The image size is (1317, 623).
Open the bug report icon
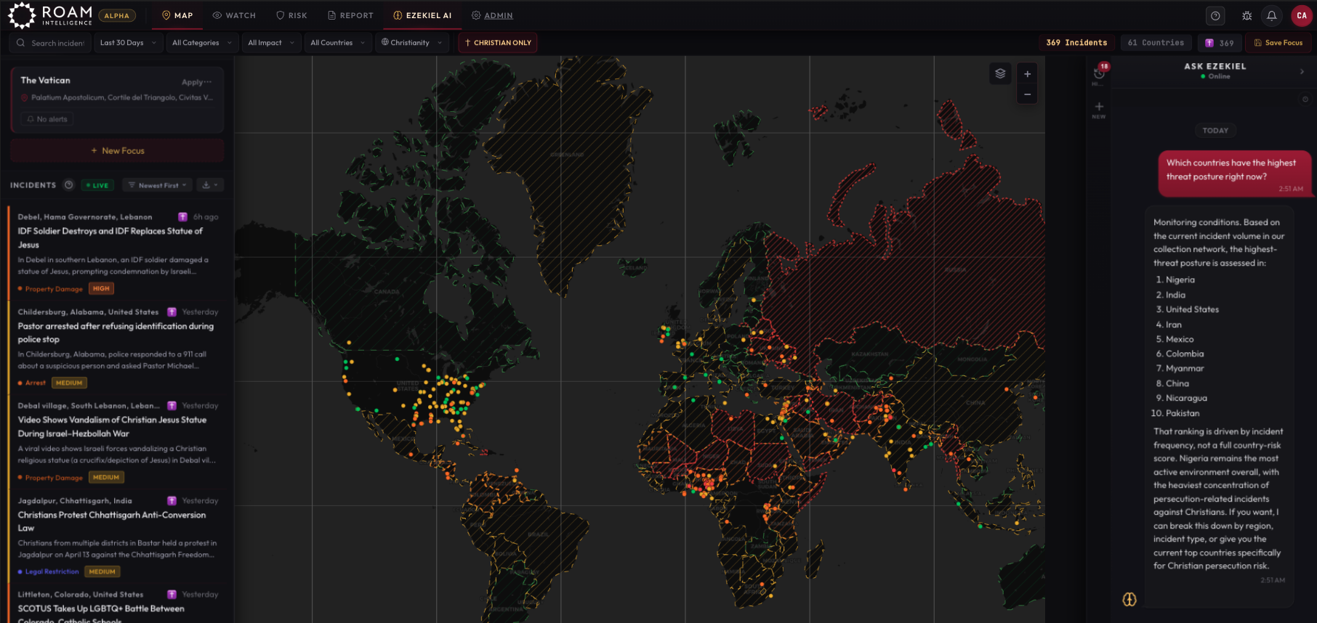pos(1247,15)
